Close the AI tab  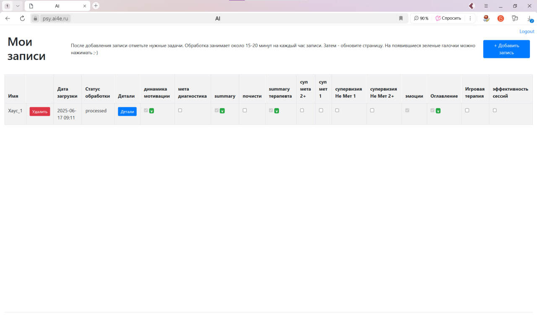point(85,6)
